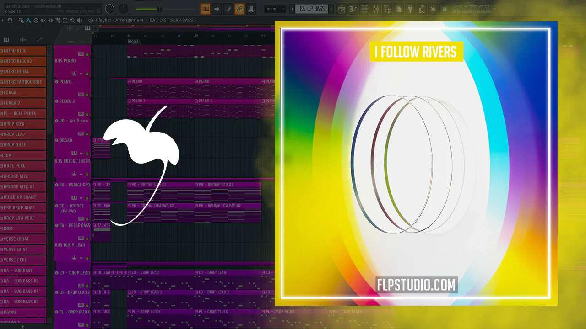Open the playlist menu arrow beside magnet
This screenshot has height=329, width=586.
[4, 21]
